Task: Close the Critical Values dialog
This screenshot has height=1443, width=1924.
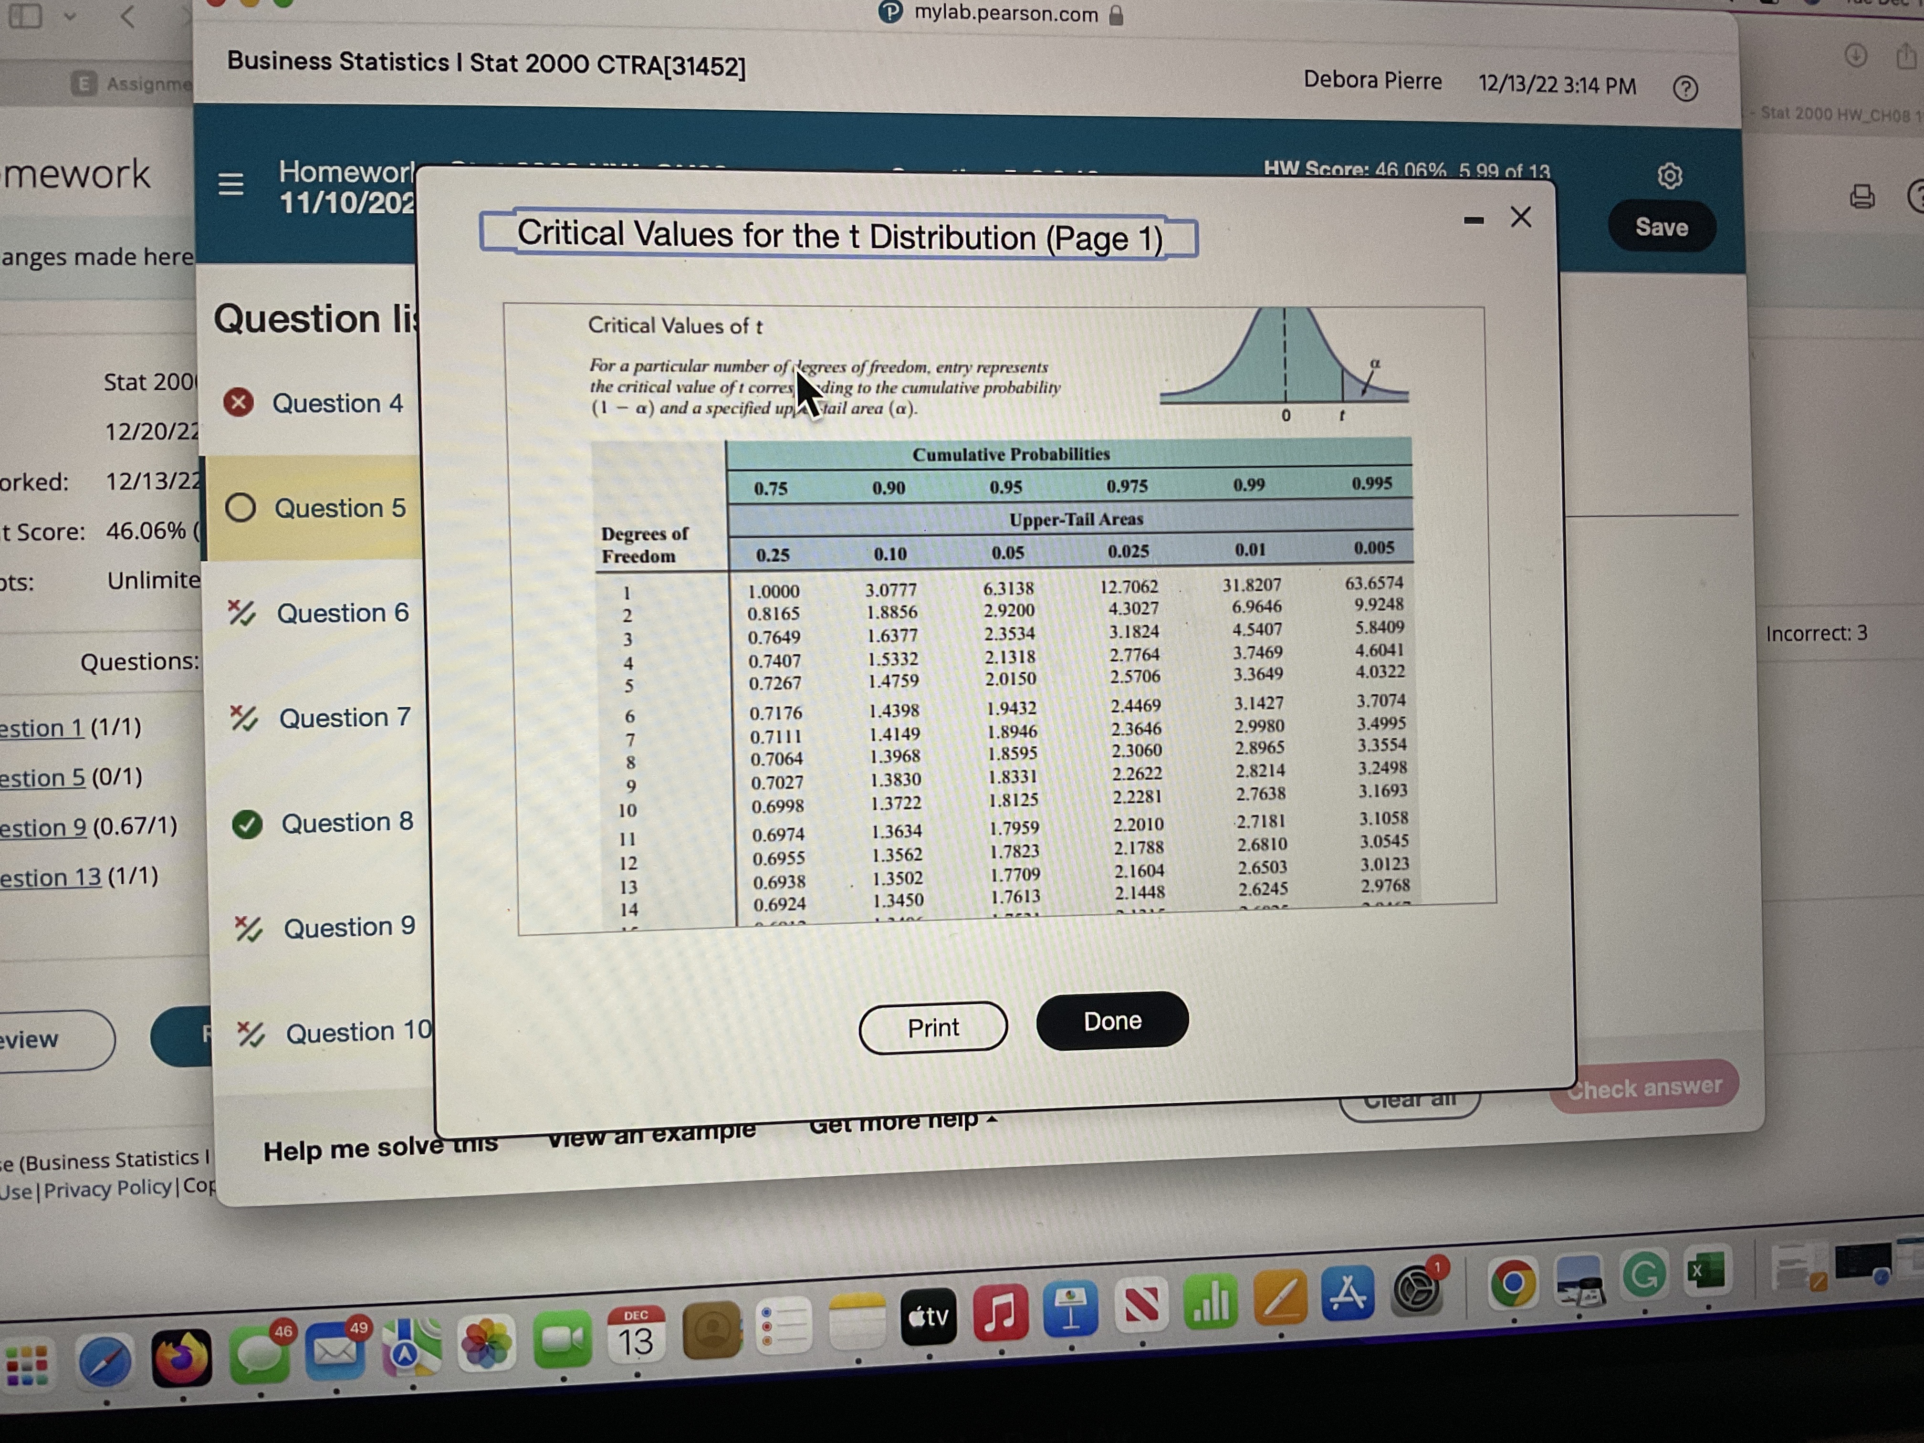Action: [x=1520, y=217]
